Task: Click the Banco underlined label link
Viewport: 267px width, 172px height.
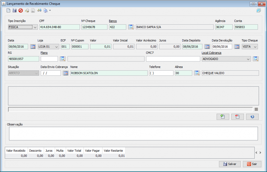Action: point(113,21)
